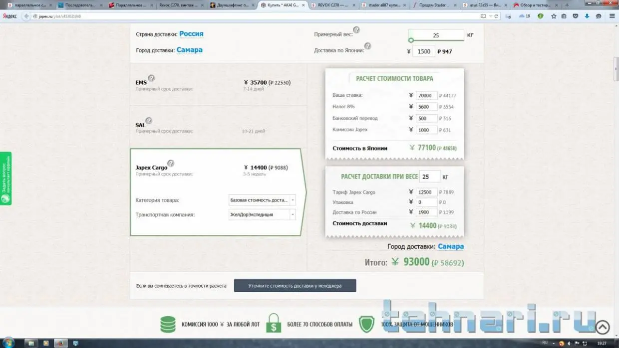
Task: Click the green padlock payment icon
Action: 273,324
